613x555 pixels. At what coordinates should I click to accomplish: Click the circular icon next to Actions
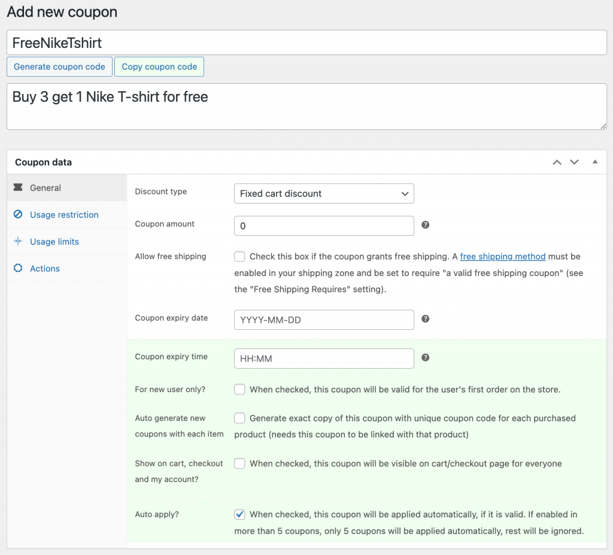(x=17, y=268)
